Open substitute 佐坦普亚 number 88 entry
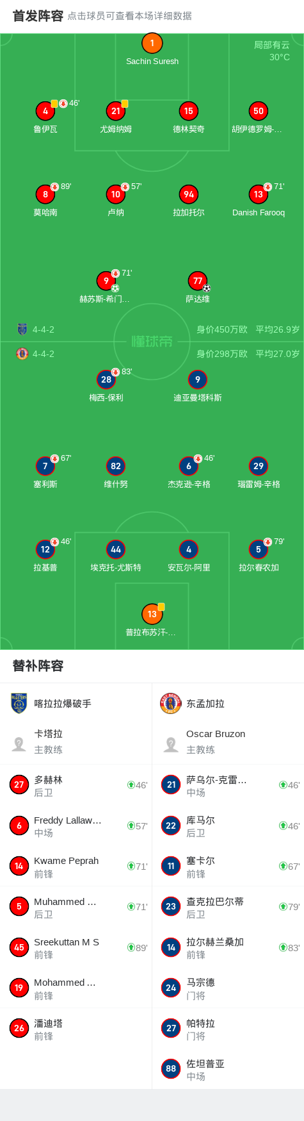The image size is (304, 1121). tap(228, 1069)
